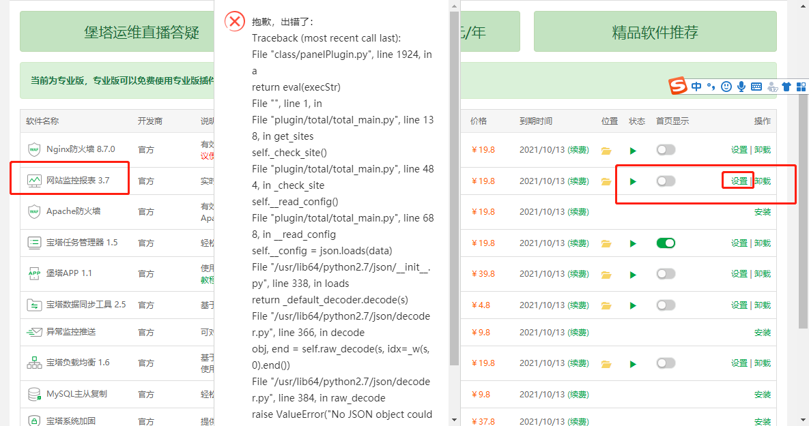Viewport: 809px width, 426px height.
Task: Click the 异常监控推送 envelope icon
Action: pos(34,332)
